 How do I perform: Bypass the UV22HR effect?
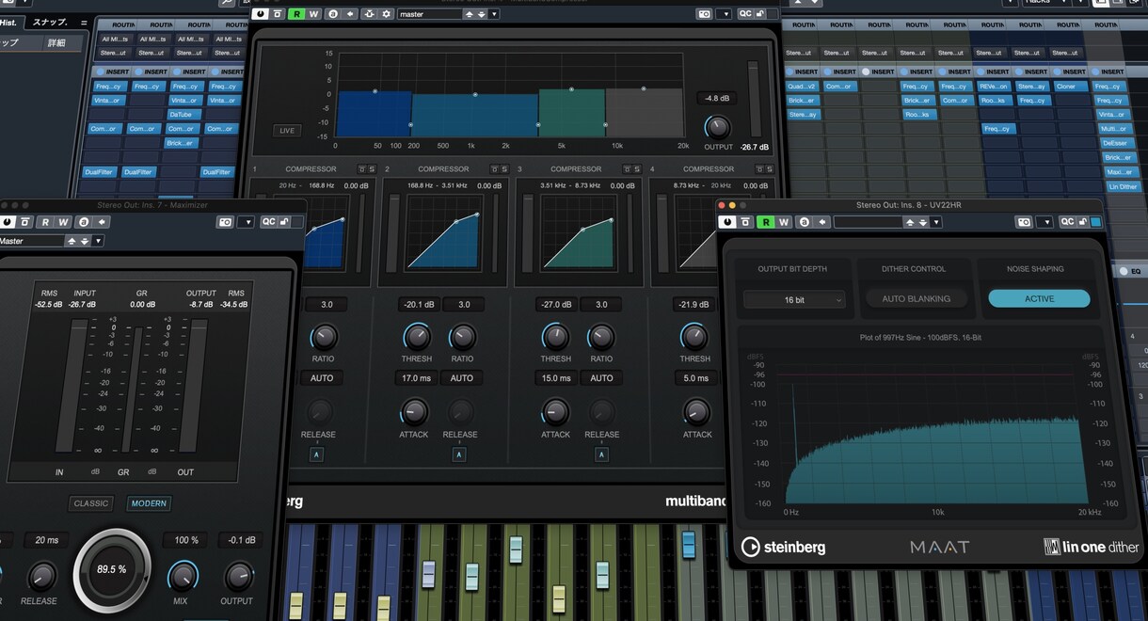pos(746,222)
